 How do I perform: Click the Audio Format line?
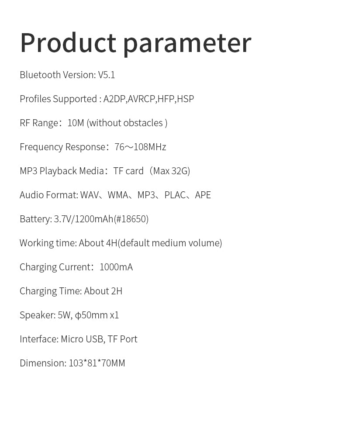(x=115, y=195)
